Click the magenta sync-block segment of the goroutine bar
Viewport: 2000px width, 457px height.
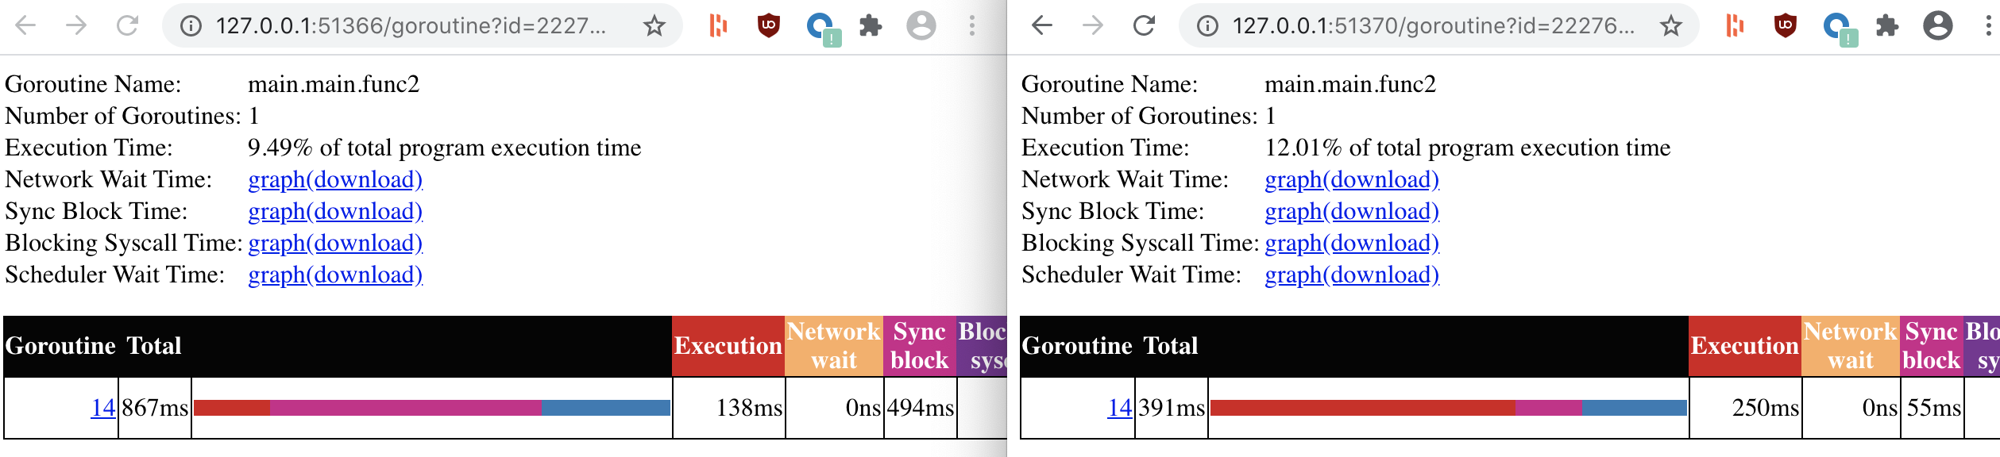pos(405,409)
